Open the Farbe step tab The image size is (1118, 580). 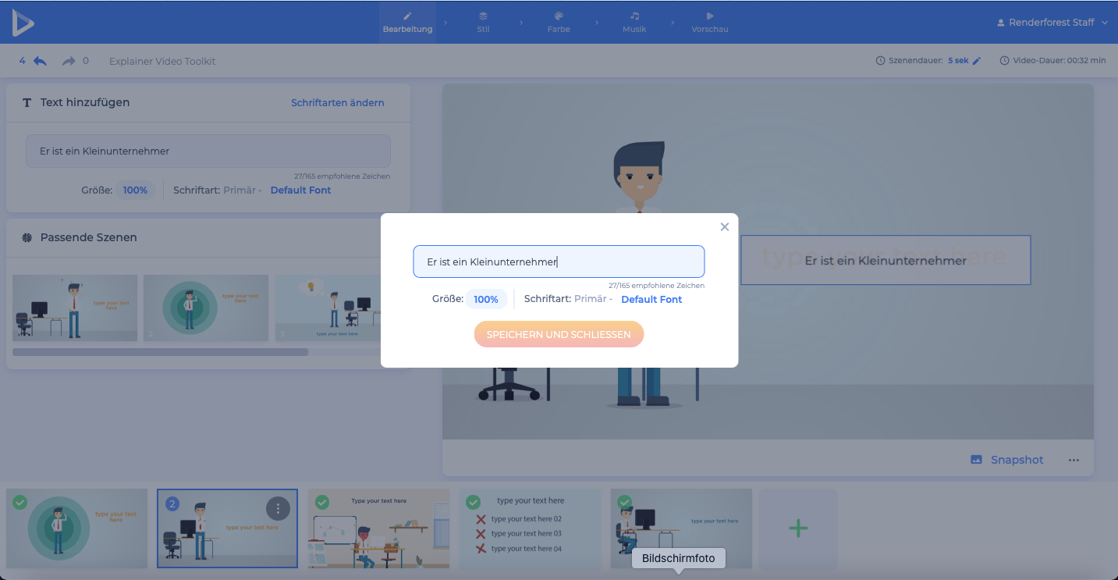[x=559, y=22]
